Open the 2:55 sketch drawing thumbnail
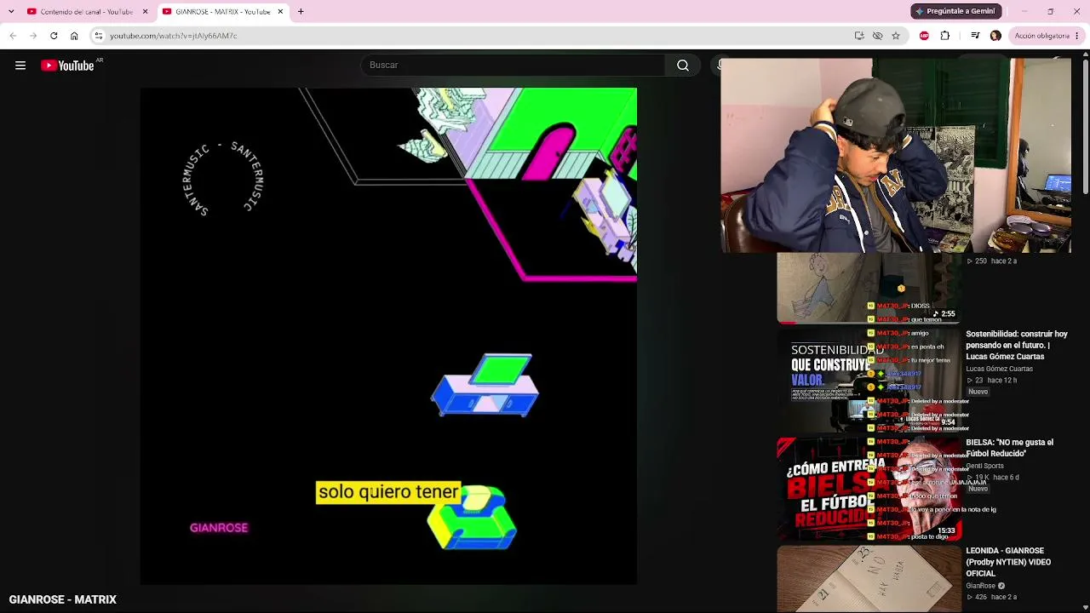 (868, 288)
